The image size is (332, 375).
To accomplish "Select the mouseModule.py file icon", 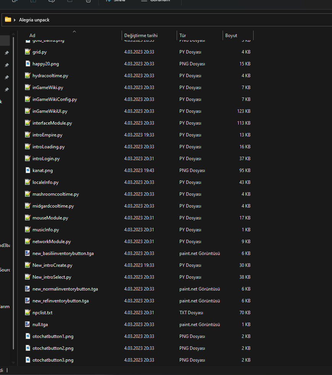I will [28, 218].
